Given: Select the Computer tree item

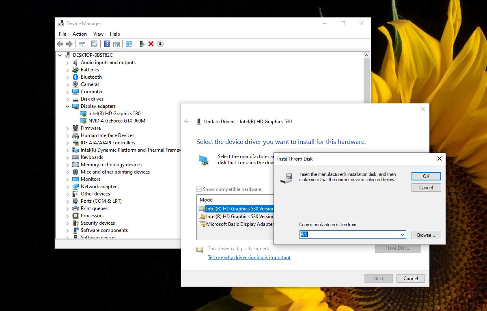Looking at the screenshot, I should tap(92, 92).
